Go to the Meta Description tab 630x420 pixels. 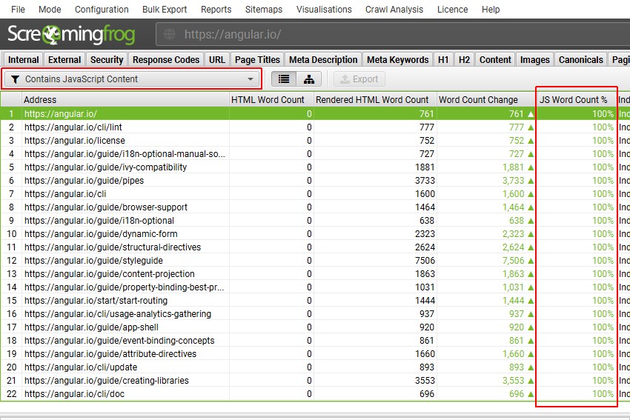point(323,60)
